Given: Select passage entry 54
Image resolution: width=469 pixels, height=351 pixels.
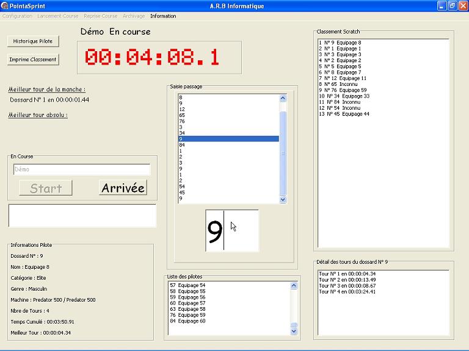Looking at the screenshot, I should [228, 186].
